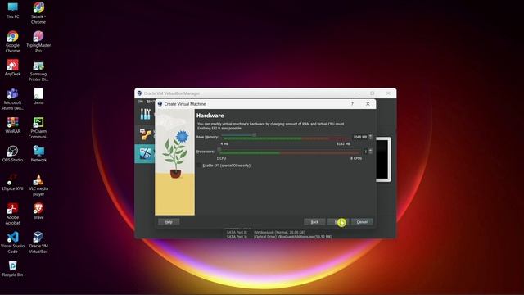Open TypingMaster Pro shortcut
This screenshot has height=295, width=524.
click(38, 42)
